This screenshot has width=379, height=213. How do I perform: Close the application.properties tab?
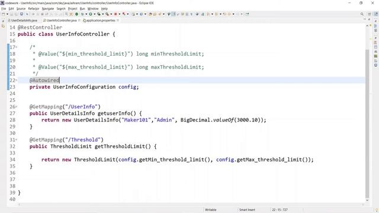pos(118,20)
